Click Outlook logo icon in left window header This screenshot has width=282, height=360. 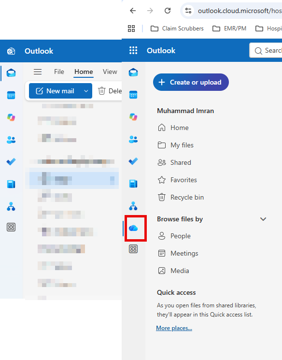point(11,51)
